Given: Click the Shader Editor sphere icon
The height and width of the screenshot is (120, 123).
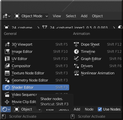Looking at the screenshot, I should (x=7, y=87).
